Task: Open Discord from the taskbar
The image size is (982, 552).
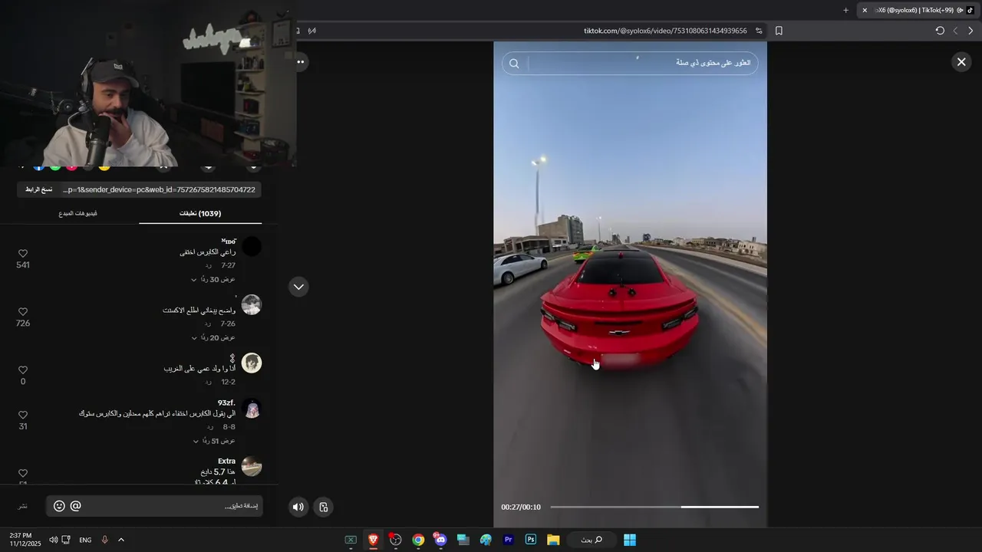Action: pos(440,540)
